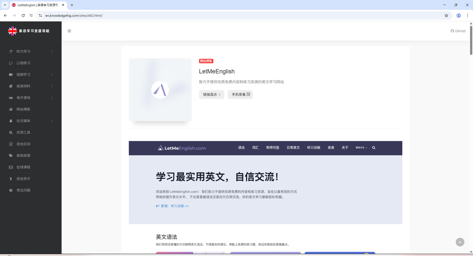
Task: Click the 链接直达 button
Action: [x=212, y=95]
